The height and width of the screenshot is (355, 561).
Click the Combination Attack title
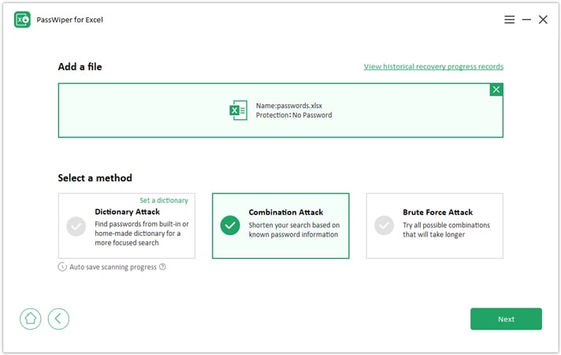pos(286,212)
